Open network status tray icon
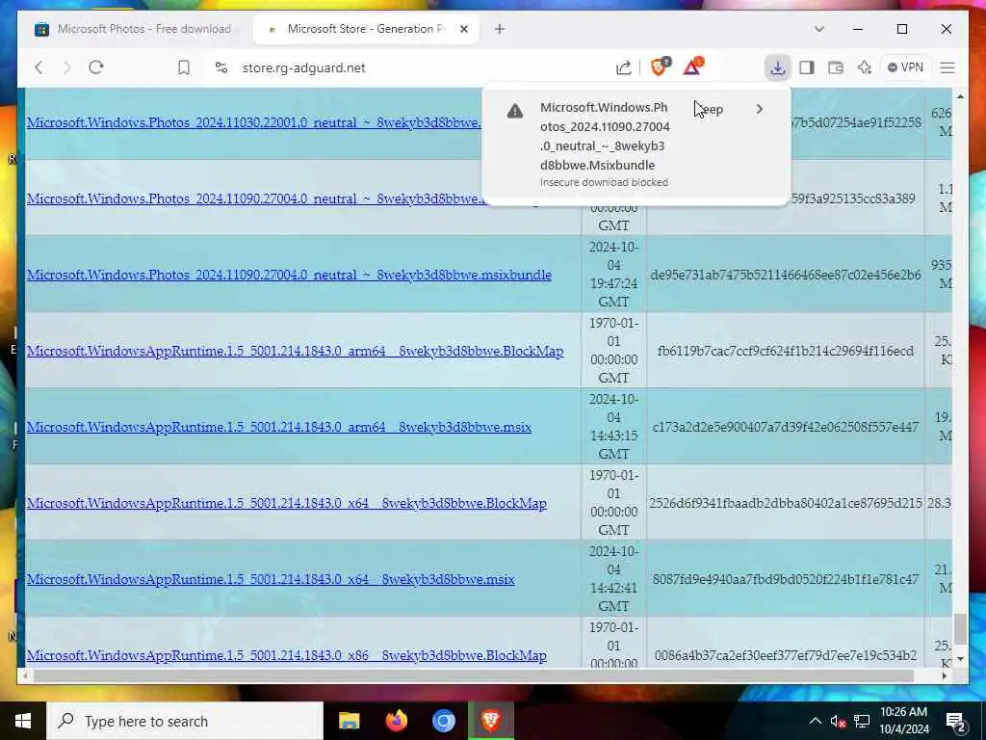The width and height of the screenshot is (986, 740). coord(862,721)
